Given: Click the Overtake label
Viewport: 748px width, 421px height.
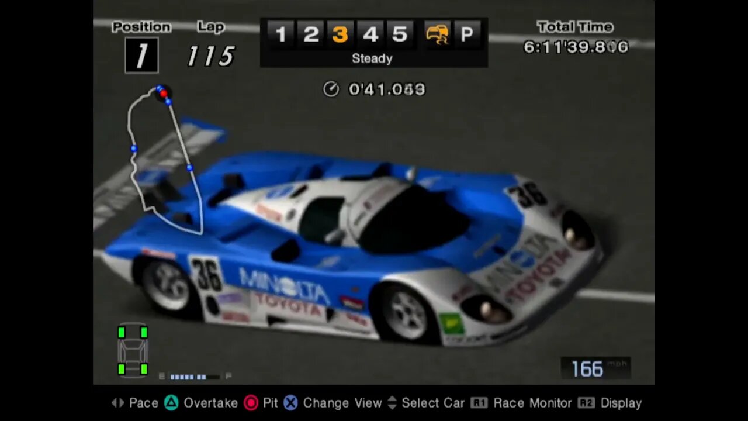Looking at the screenshot, I should pyautogui.click(x=211, y=403).
